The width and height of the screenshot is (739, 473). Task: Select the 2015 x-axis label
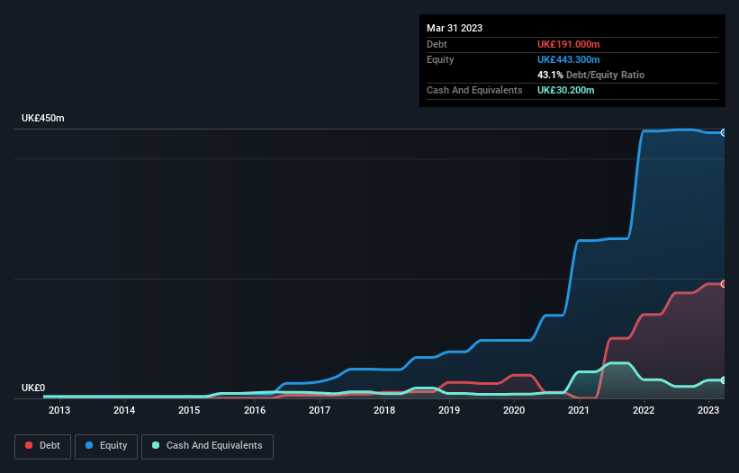point(189,410)
